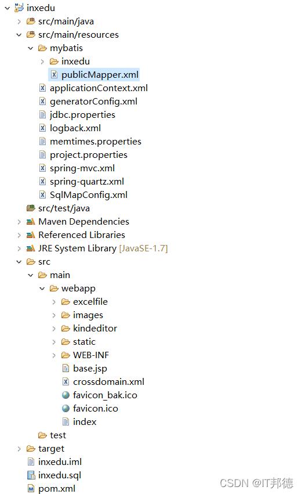Screen dimensions: 302x494
Task: Expand the excelfile folder
Action: click(x=54, y=302)
